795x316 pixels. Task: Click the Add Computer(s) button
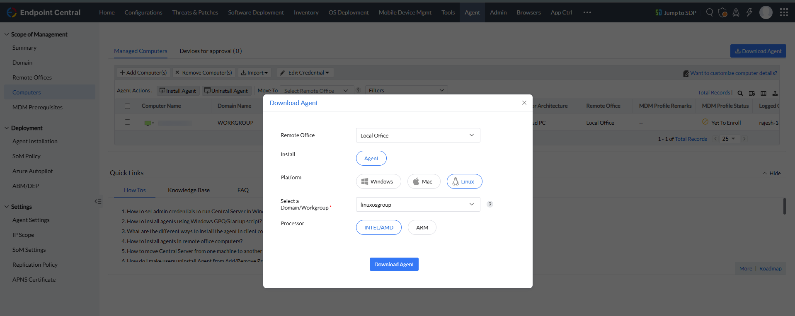tap(143, 72)
